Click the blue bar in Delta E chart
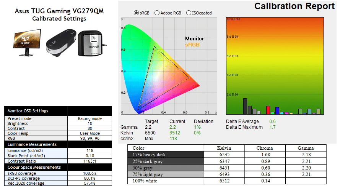Screen dimensions: 340x187 (277, 110)
